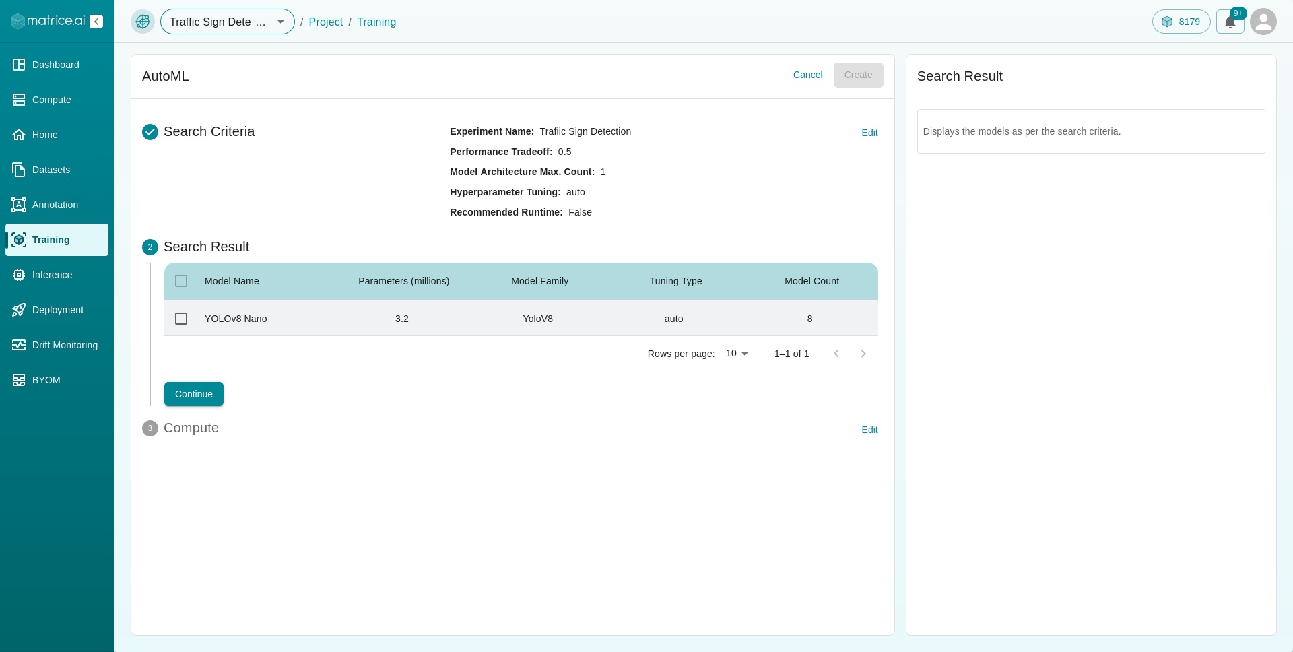Go to the Deployment page
The image size is (1293, 652).
point(57,310)
